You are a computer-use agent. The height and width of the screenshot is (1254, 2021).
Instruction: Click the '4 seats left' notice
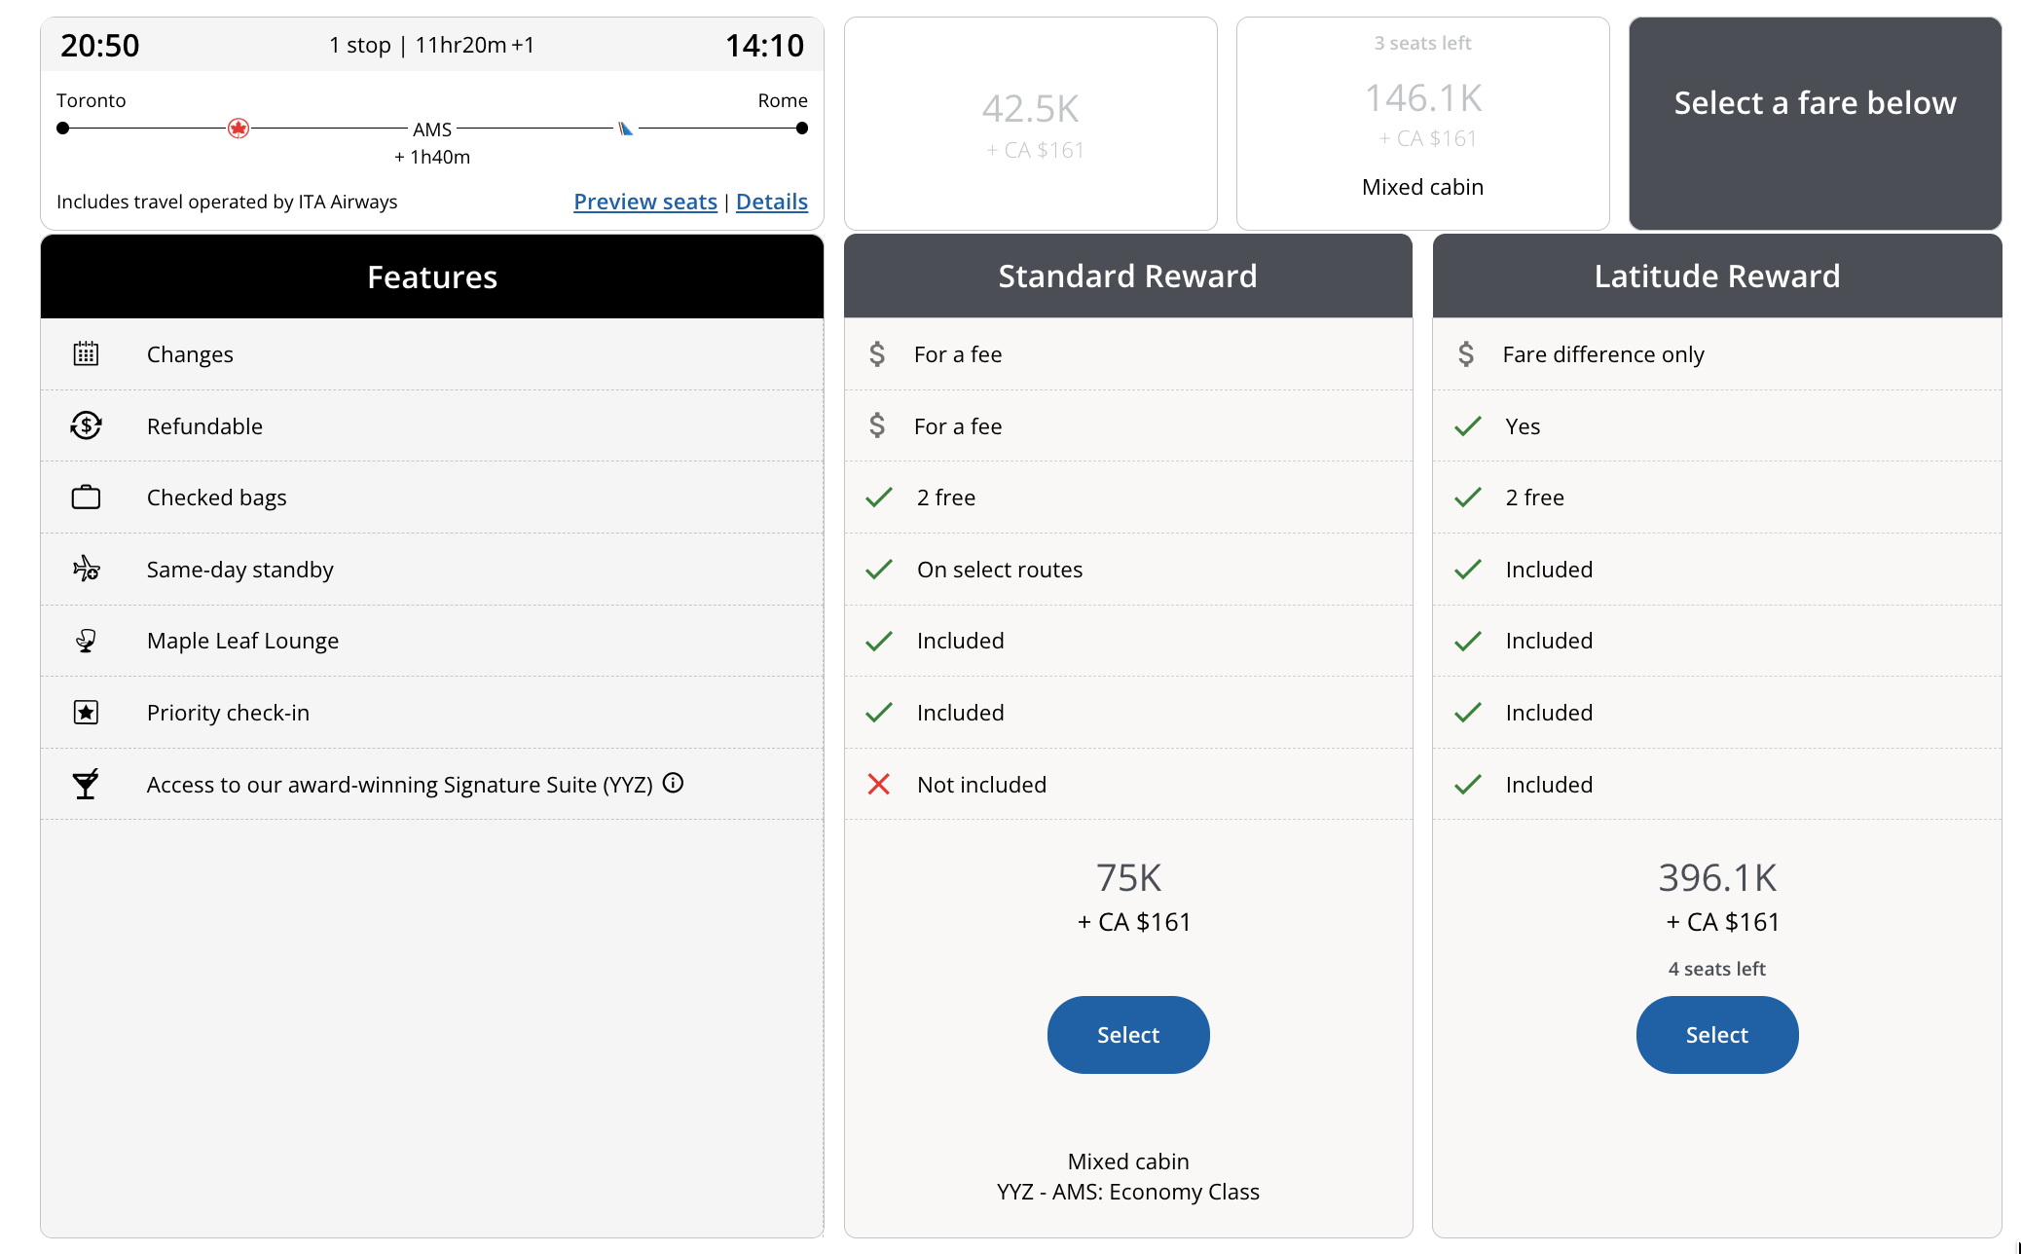[x=1716, y=969]
